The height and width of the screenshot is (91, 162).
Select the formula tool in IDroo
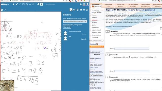33,4
